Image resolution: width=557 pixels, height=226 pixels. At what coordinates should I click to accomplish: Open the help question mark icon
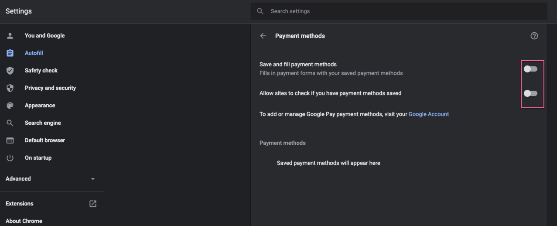click(x=534, y=36)
